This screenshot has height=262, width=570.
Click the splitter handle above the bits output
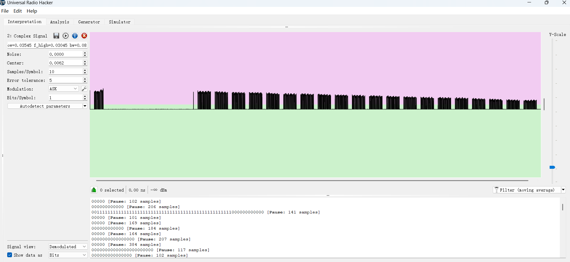point(328,195)
